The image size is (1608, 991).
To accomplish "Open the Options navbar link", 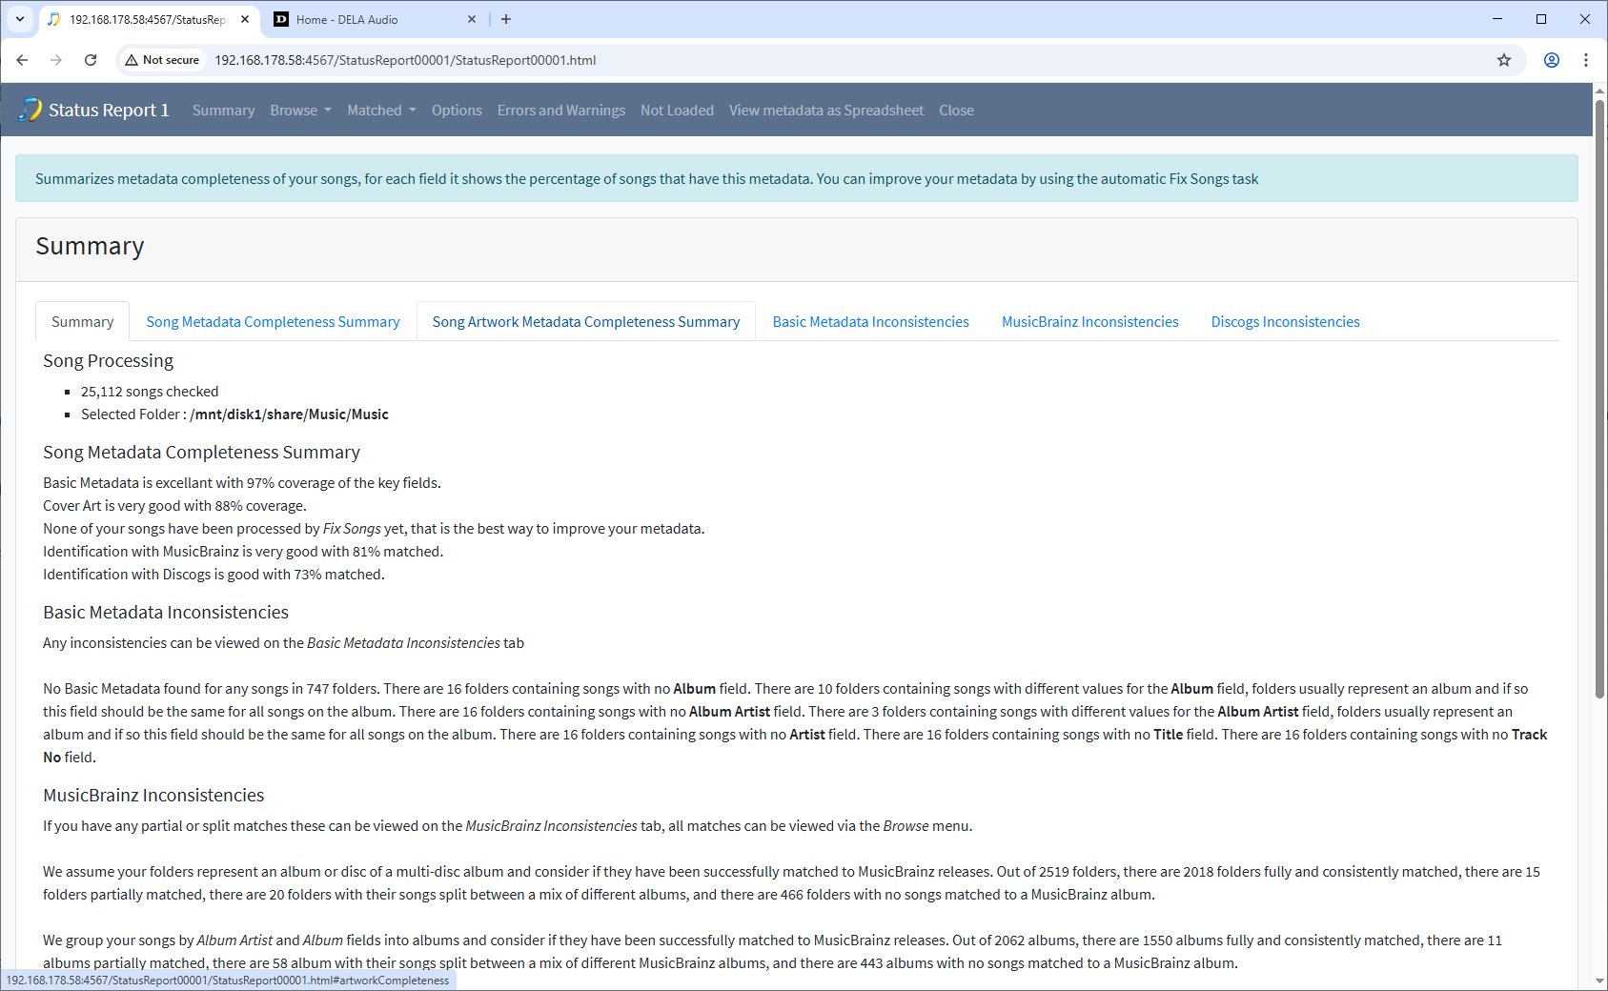I will (x=457, y=111).
